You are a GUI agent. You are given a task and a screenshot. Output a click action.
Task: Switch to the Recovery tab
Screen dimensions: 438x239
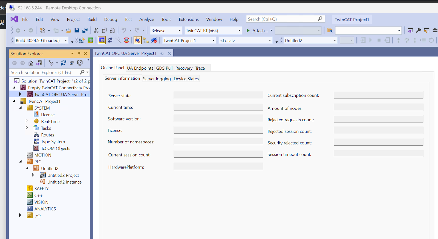point(184,68)
